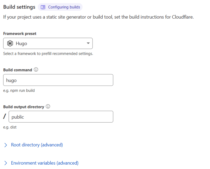Click the Framework preset label
Viewport: 210px width, 169px height.
[20, 34]
